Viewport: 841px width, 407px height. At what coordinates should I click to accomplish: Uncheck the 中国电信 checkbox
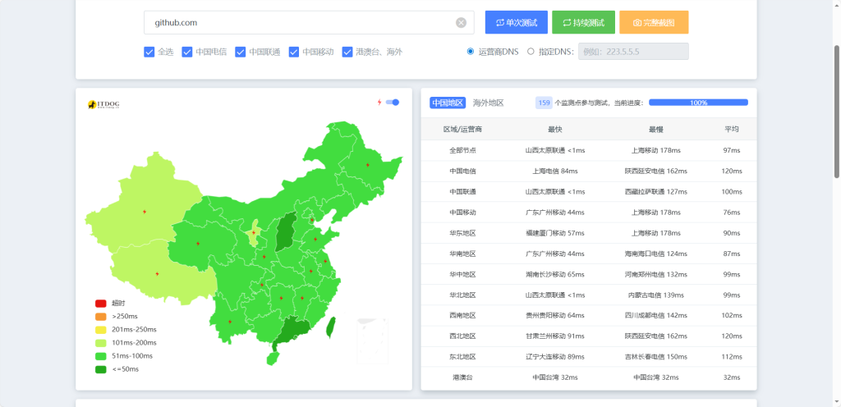click(x=187, y=52)
